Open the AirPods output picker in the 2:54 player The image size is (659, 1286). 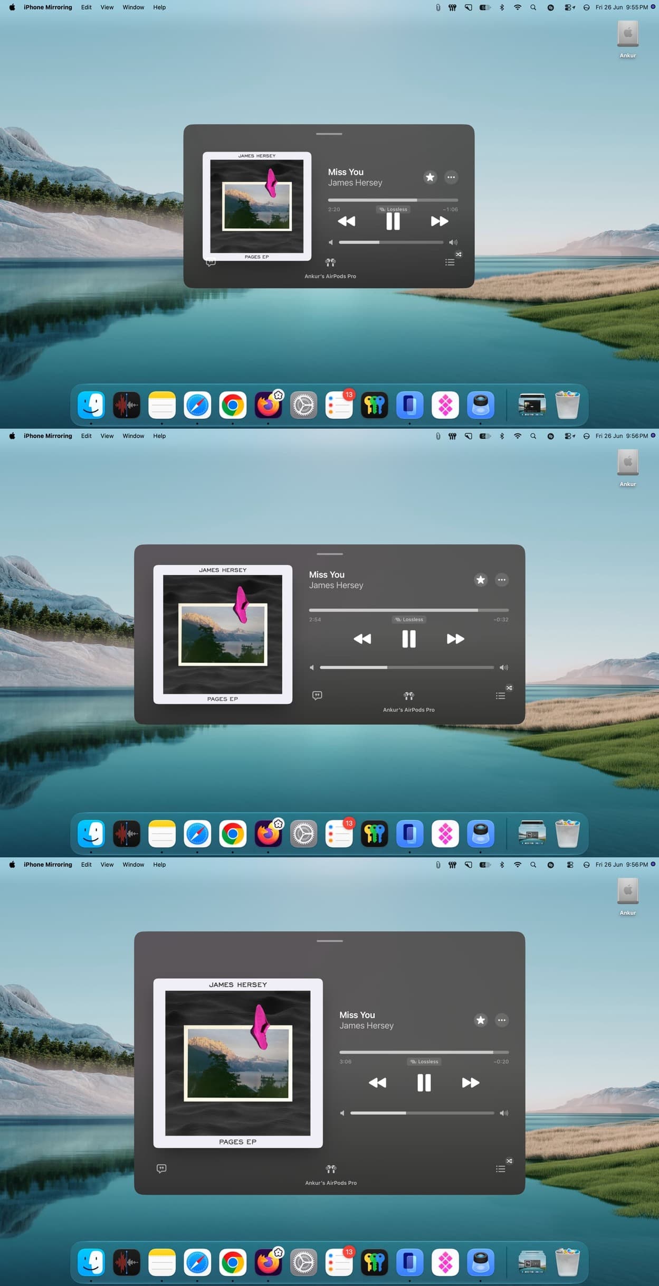[409, 696]
